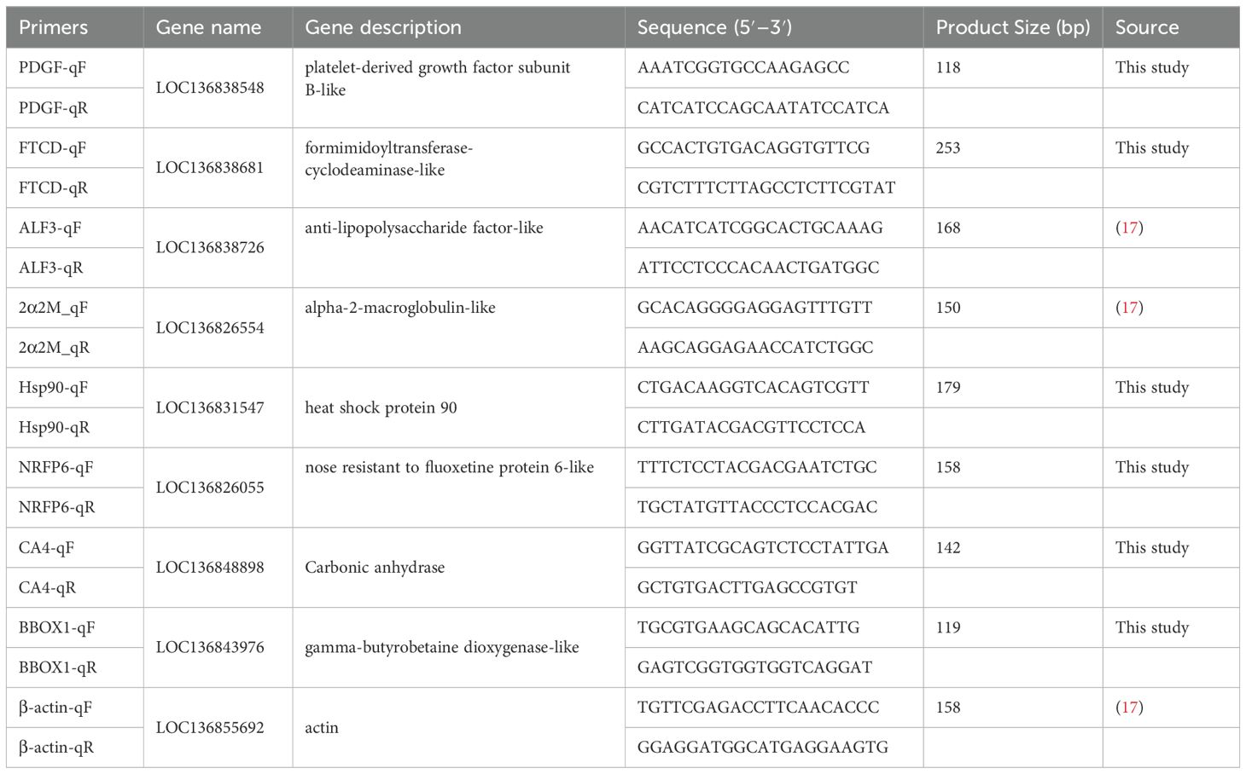This screenshot has width=1246, height=774.
Task: Select the Carbonic anhydrase description cell
Action: (458, 568)
